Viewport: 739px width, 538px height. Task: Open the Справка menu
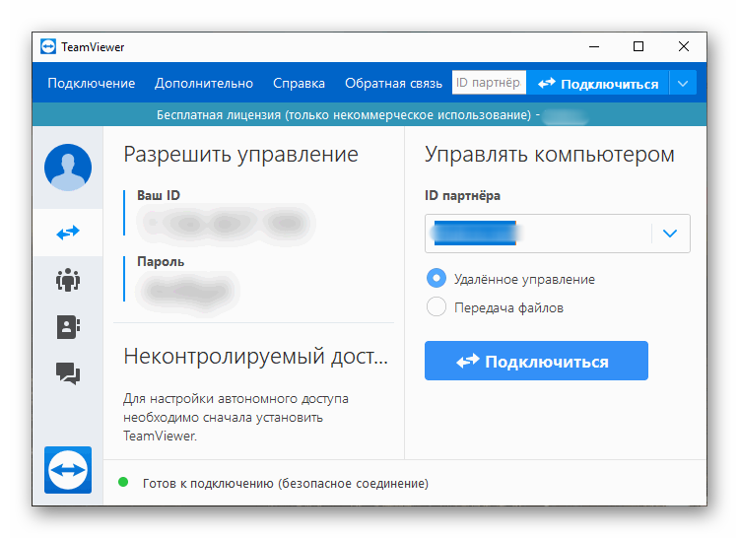click(299, 84)
